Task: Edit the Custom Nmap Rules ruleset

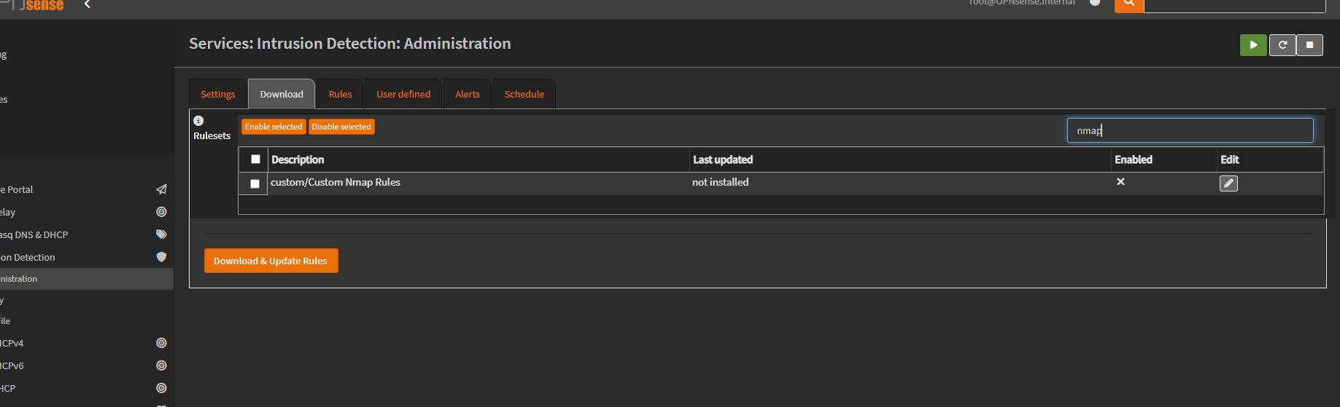Action: point(1228,183)
